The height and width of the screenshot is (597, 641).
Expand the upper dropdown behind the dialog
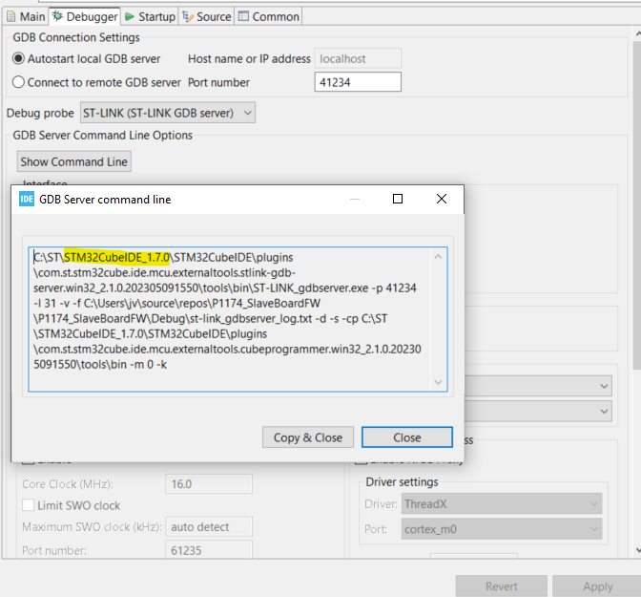604,386
